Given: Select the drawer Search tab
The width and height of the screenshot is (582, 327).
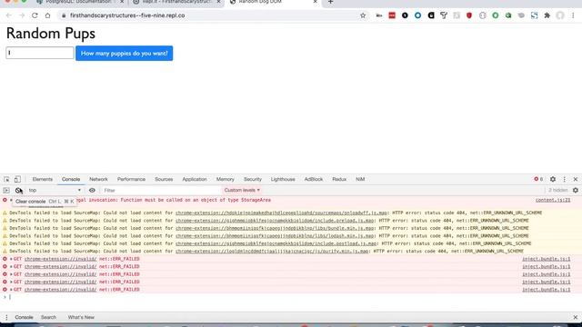Looking at the screenshot, I should (x=48, y=317).
